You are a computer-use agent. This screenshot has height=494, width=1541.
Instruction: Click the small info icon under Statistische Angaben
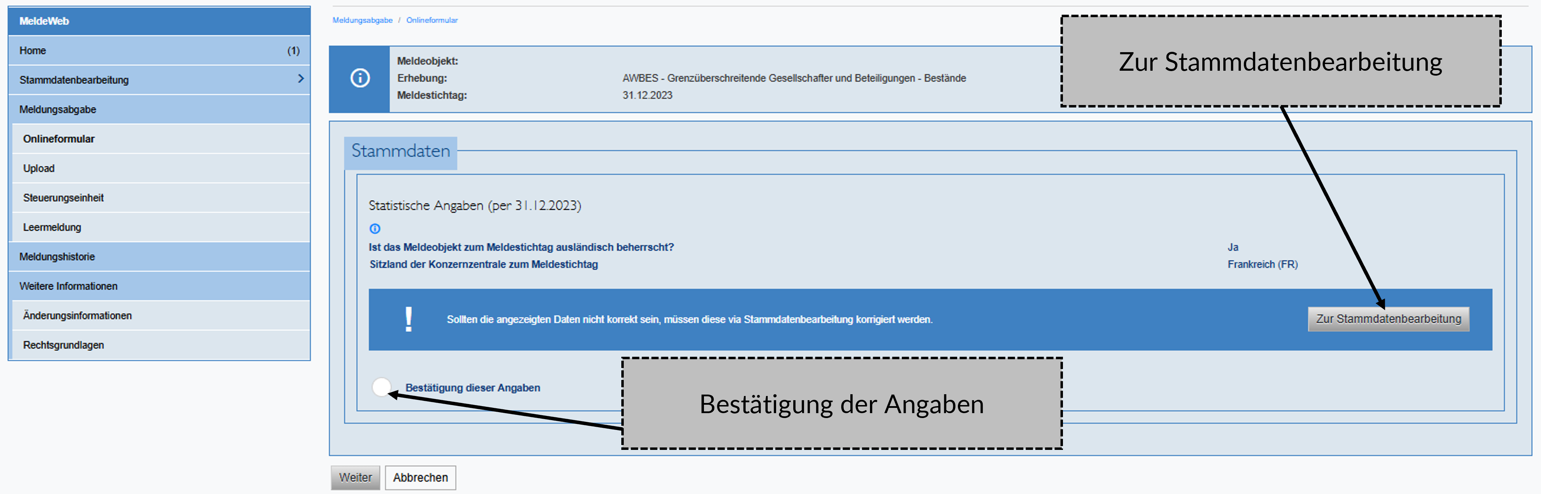tap(375, 229)
